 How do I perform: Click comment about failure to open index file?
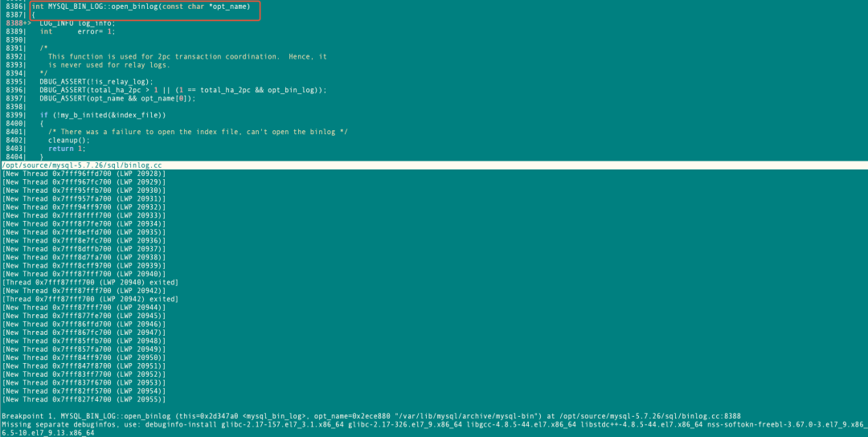[198, 132]
